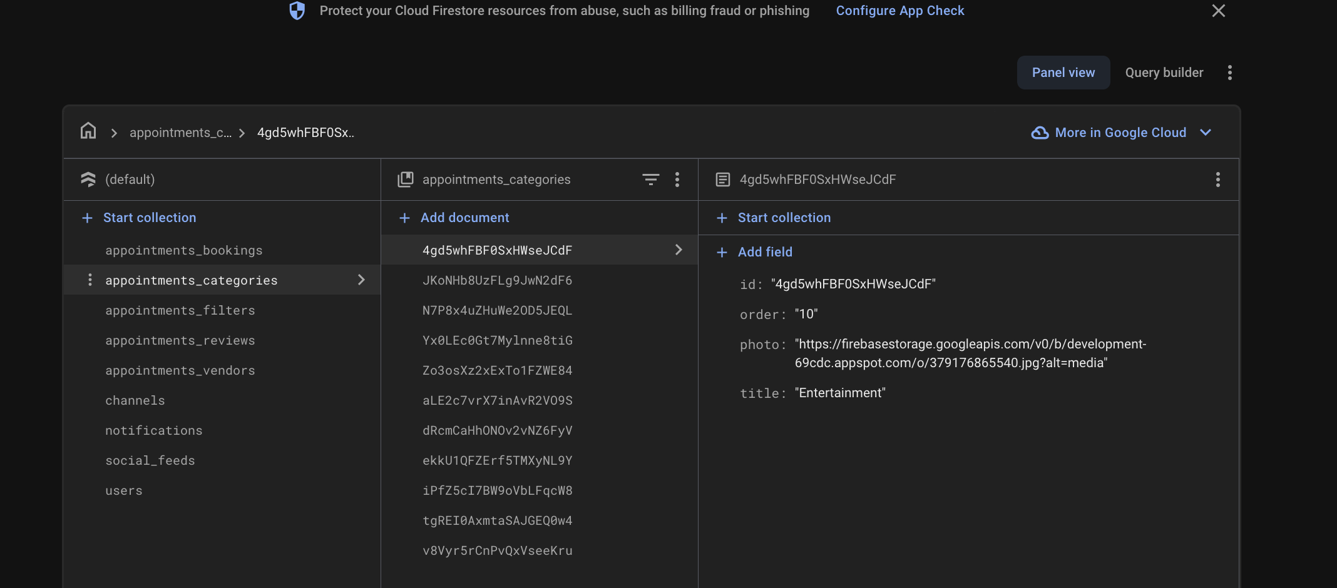The width and height of the screenshot is (1337, 588).
Task: Select document ekkU1QFZErf5TMXyNL9Y
Action: click(x=498, y=460)
